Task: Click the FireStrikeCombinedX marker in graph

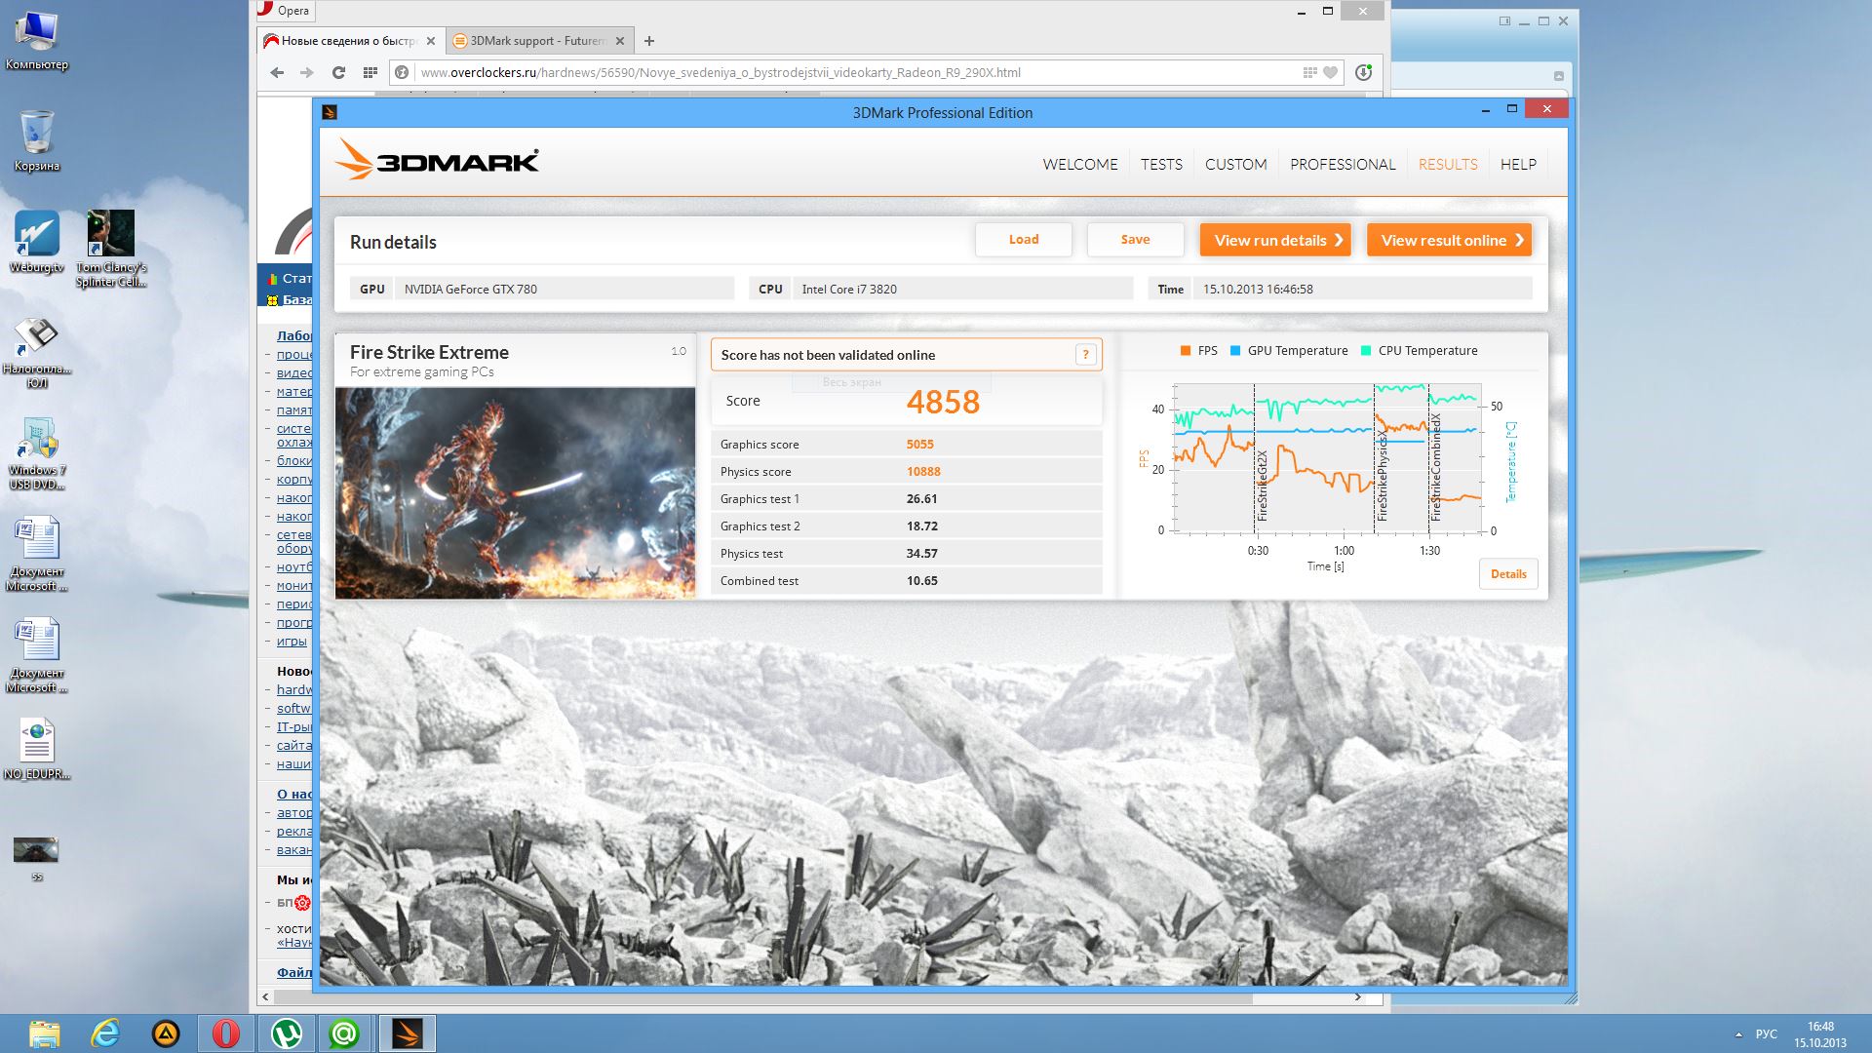Action: [x=1435, y=467]
